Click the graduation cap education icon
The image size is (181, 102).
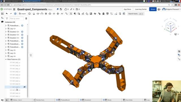pyautogui.click(x=58, y=9)
